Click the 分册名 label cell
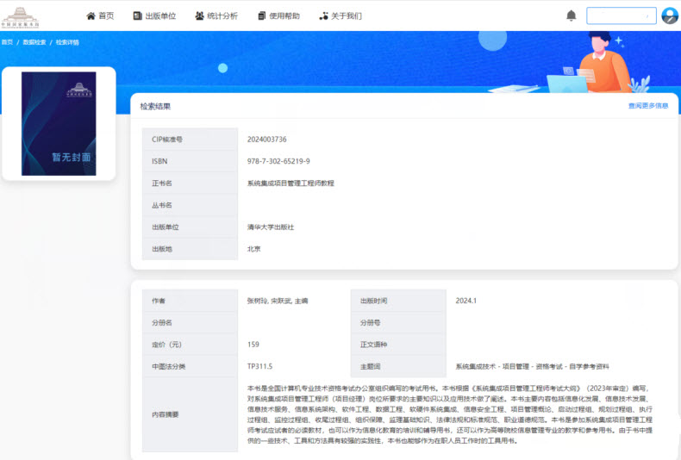Screen dimensions: 681x460 (x=190, y=322)
